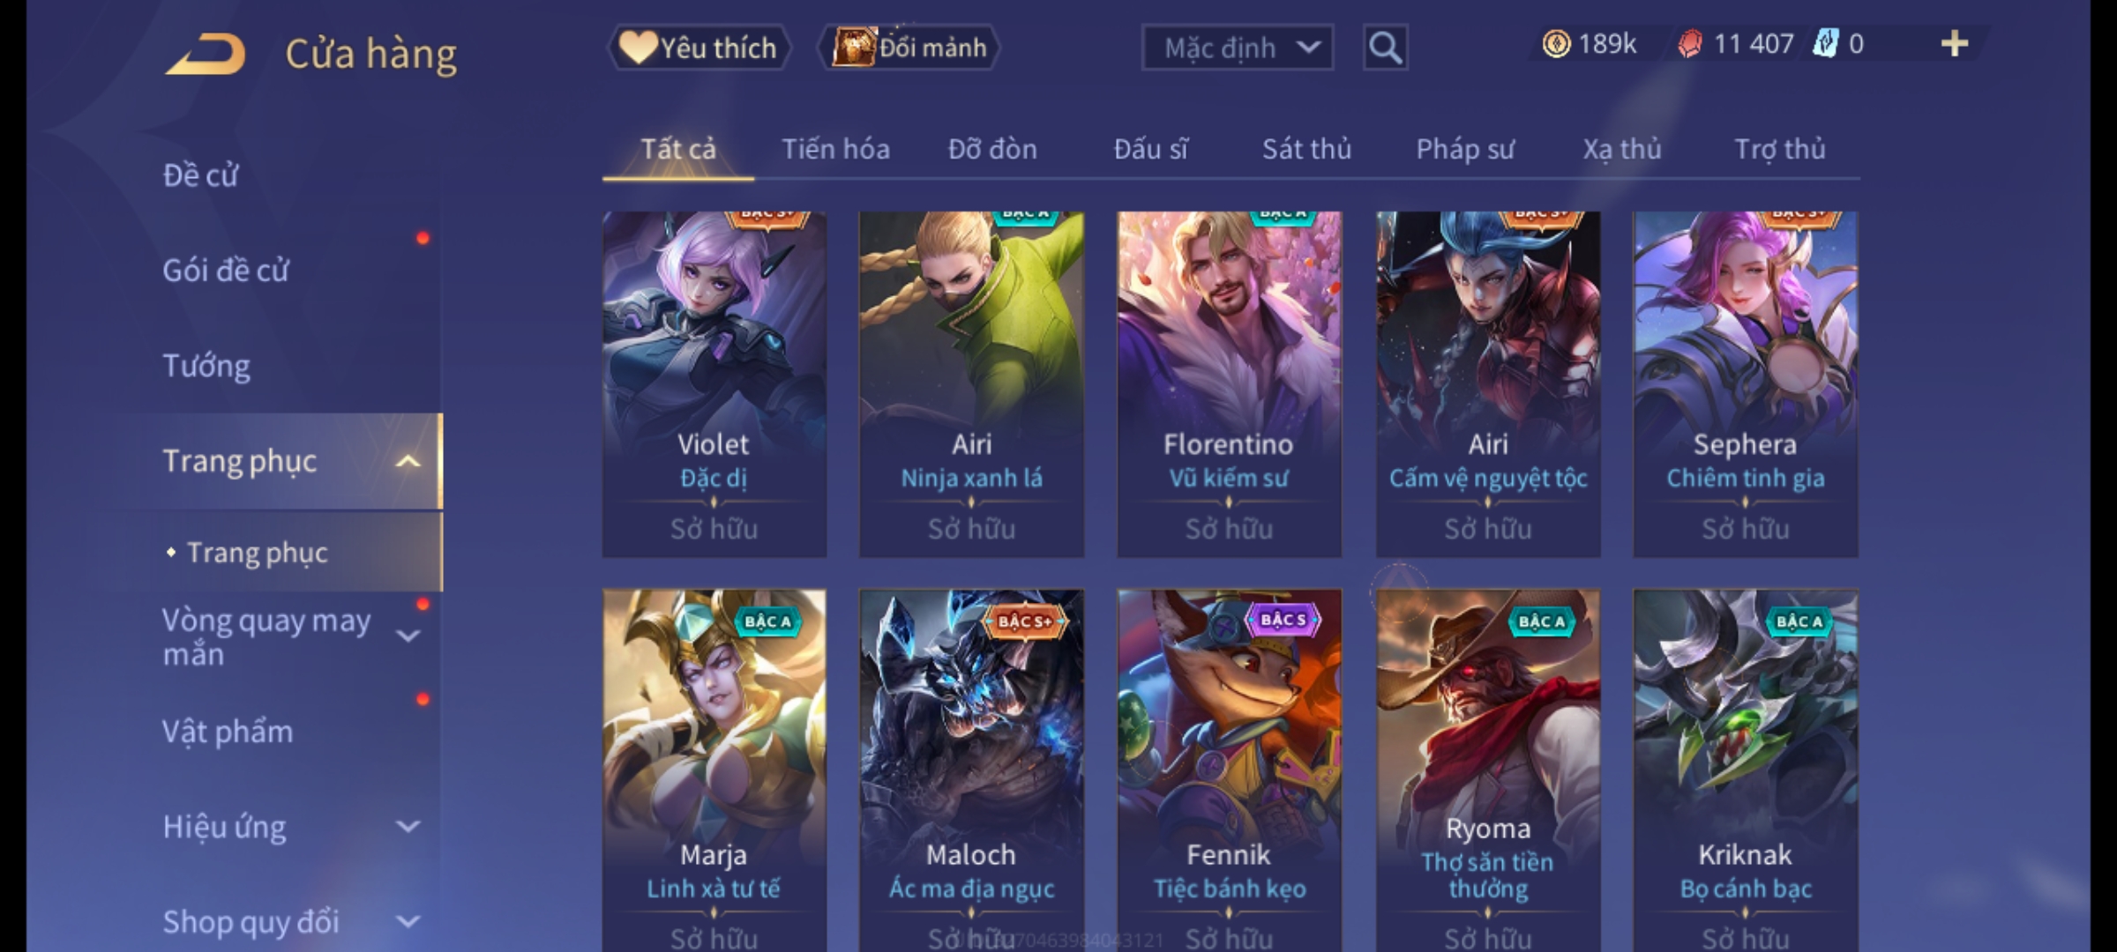The image size is (2117, 952).
Task: Expand the Hiệu ứng sidebar section
Action: 408,827
